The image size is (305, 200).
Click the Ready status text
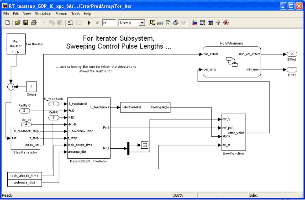[x=7, y=195]
